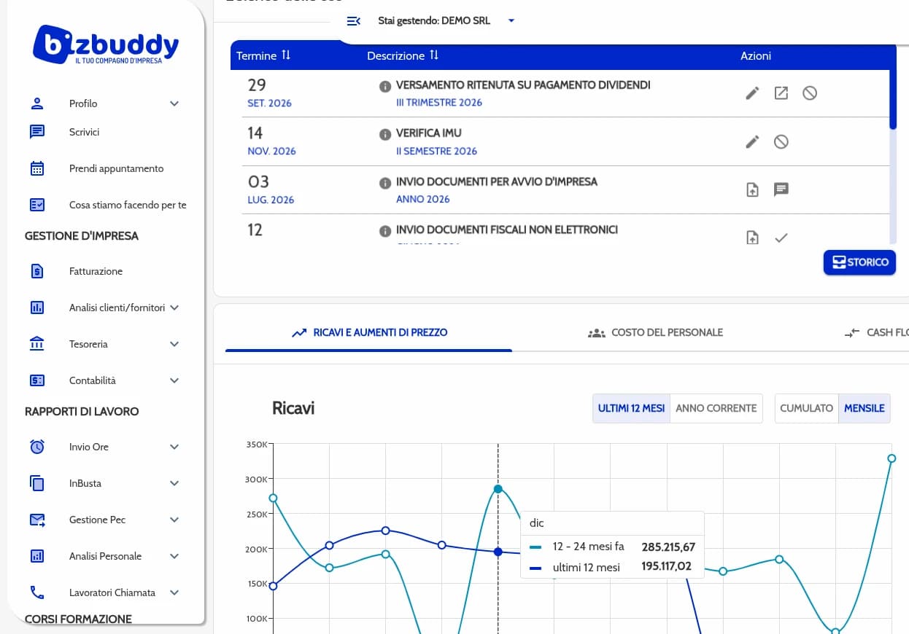This screenshot has width=909, height=634.
Task: Expand the Invio Ore chevron
Action: pyautogui.click(x=174, y=447)
